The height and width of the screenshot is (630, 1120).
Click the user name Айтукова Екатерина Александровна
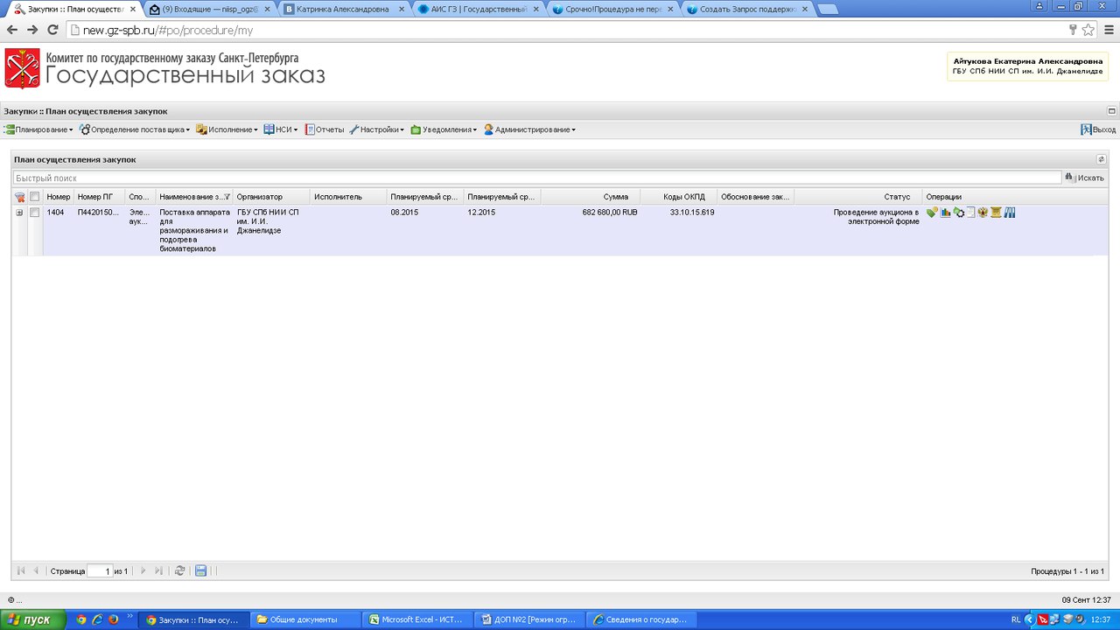tap(1027, 61)
